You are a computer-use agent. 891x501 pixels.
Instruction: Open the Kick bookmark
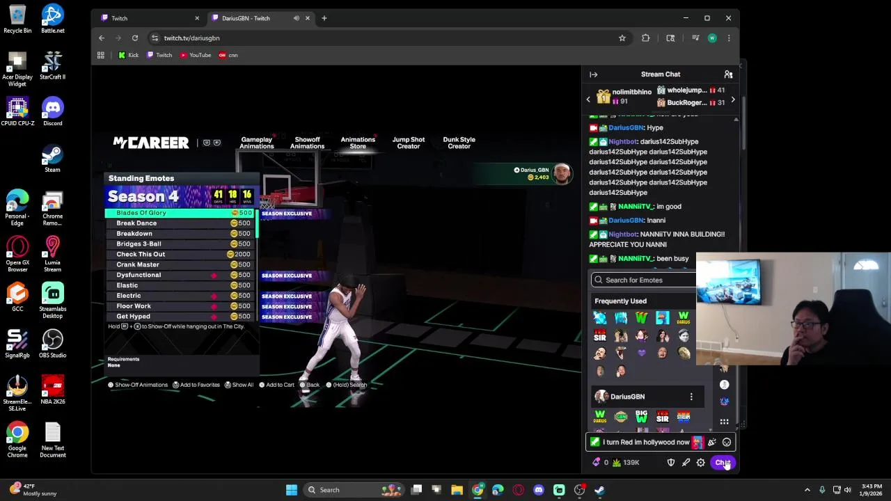coord(129,55)
